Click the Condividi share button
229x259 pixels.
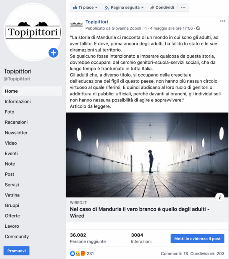(x=162, y=7)
